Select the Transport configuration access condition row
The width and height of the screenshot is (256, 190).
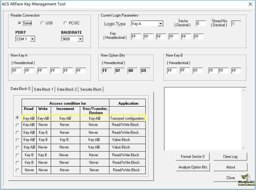(18, 118)
